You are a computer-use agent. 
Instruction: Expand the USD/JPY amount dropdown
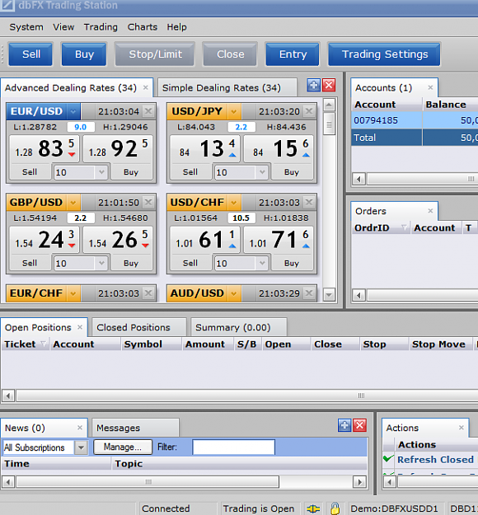262,172
